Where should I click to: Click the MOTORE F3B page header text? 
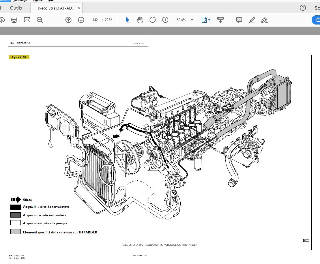[x=23, y=43]
